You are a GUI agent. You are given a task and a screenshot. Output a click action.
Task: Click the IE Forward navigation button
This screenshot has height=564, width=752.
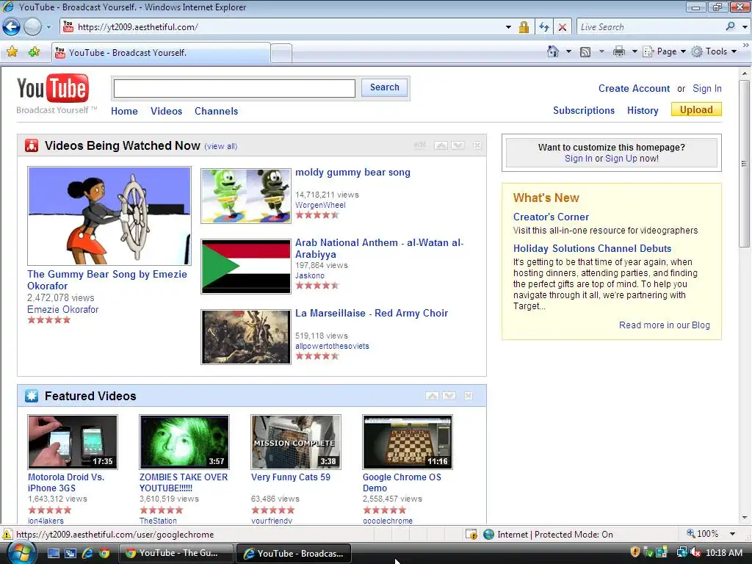tap(32, 27)
